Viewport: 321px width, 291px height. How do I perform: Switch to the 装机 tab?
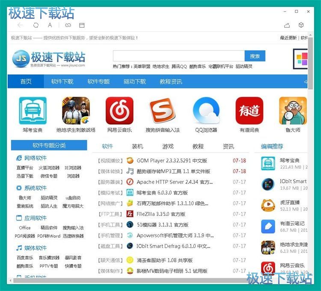coord(137,146)
